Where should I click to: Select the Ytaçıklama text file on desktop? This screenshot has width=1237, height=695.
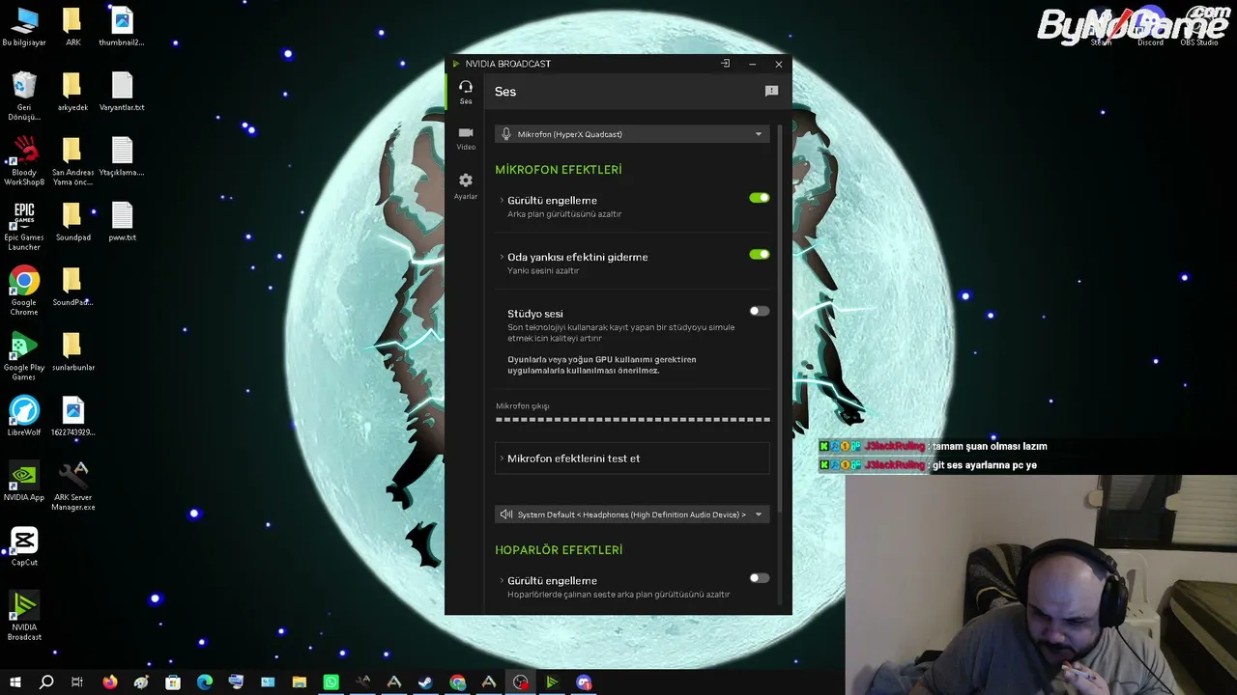[122, 157]
